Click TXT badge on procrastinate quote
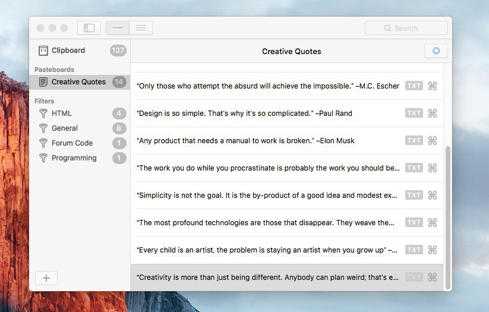This screenshot has height=312, width=489. pyautogui.click(x=414, y=168)
